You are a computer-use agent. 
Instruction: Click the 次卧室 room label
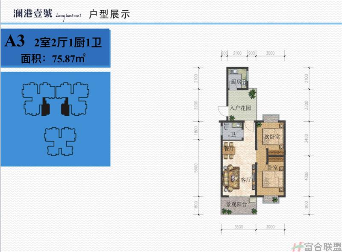272,137
